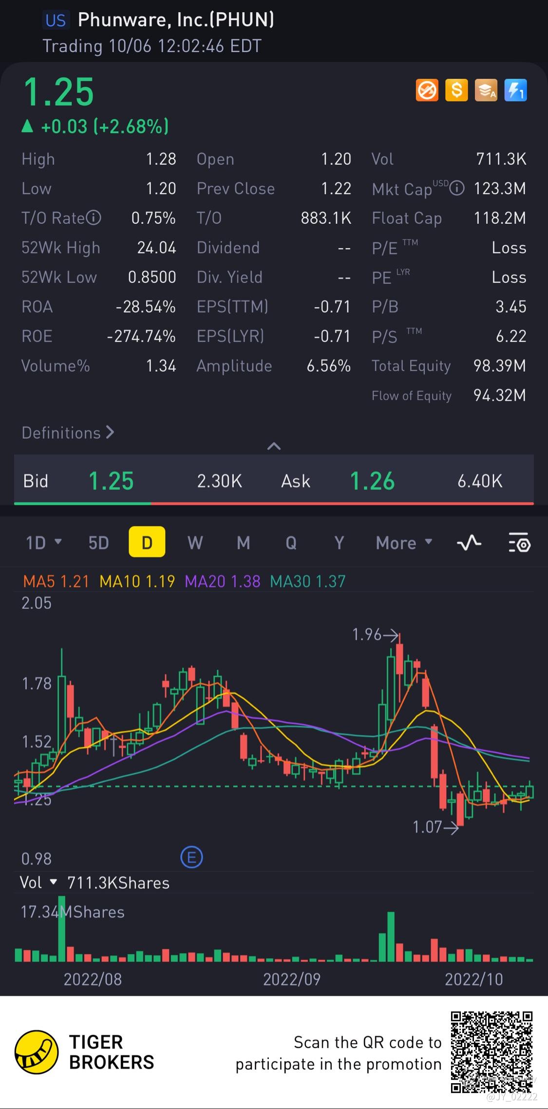The width and height of the screenshot is (548, 1109).
Task: Tap the MA10 1.19 legend
Action: click(137, 581)
